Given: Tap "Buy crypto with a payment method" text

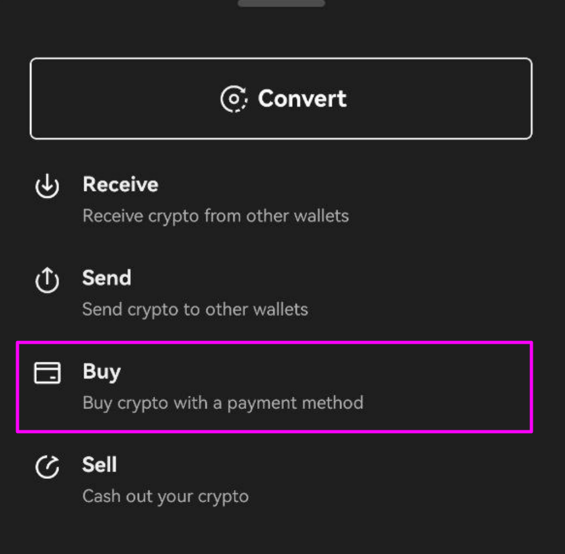Looking at the screenshot, I should pyautogui.click(x=222, y=403).
